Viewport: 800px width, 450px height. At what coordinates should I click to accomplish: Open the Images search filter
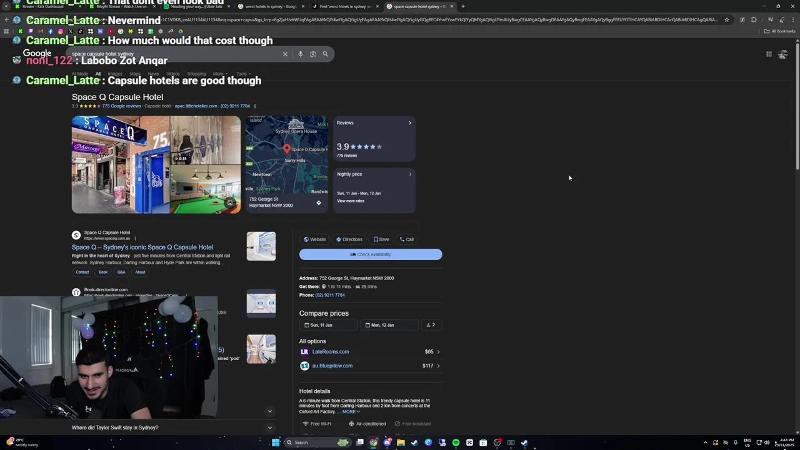point(115,74)
